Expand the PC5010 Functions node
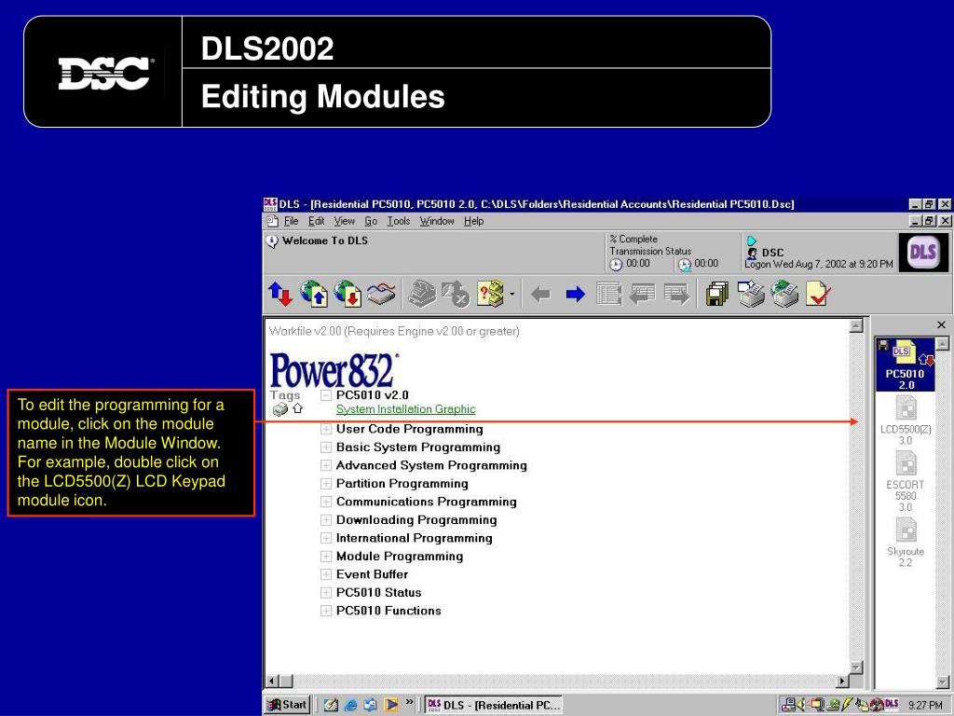Image resolution: width=954 pixels, height=716 pixels. (326, 612)
